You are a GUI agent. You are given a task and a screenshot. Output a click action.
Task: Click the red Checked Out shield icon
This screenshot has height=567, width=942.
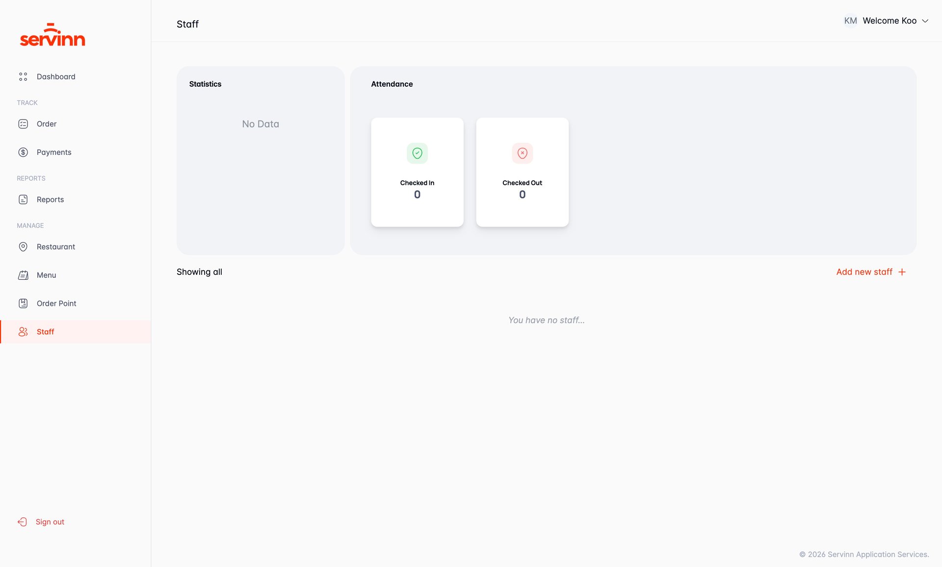tap(522, 153)
